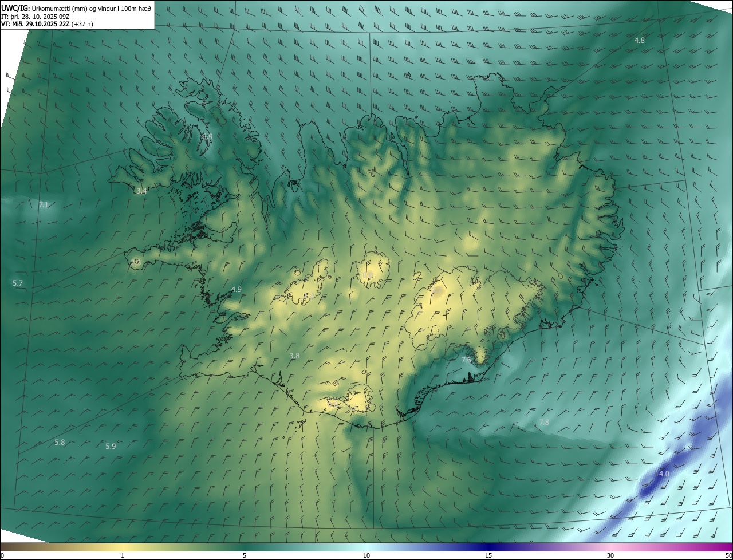Click the 5.9 value label on the map
The height and width of the screenshot is (560, 733).
(111, 446)
